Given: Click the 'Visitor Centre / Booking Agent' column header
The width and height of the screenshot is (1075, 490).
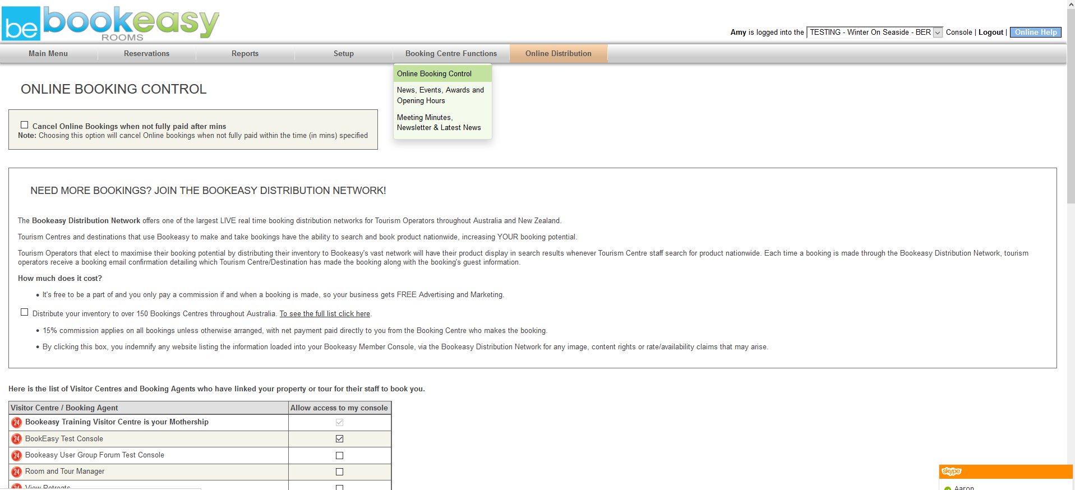Looking at the screenshot, I should pyautogui.click(x=149, y=408).
